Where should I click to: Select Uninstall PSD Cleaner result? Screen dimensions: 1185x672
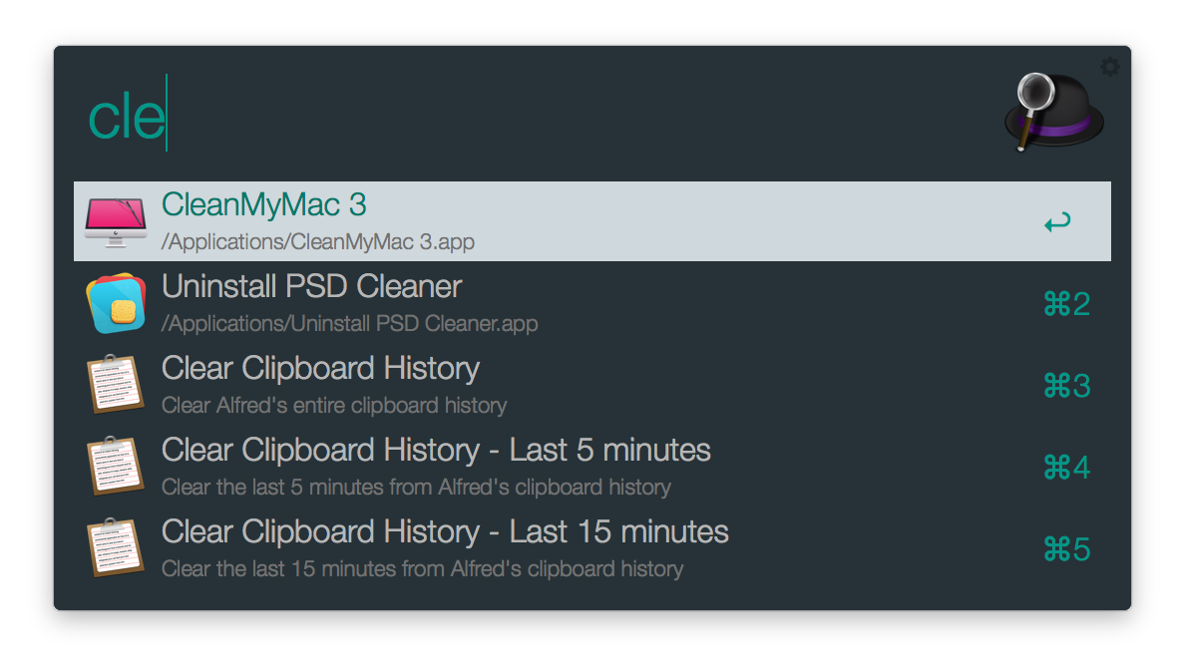311,287
